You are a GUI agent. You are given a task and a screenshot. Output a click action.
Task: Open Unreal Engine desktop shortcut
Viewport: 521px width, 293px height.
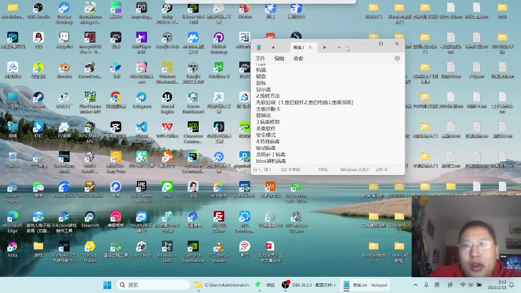tap(167, 103)
